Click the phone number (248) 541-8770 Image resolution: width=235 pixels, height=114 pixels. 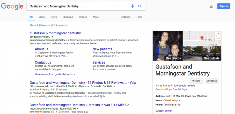pyautogui.click(x=172, y=105)
